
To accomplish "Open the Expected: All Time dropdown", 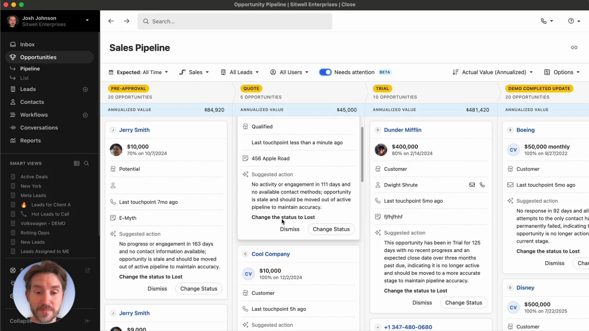I will [139, 72].
